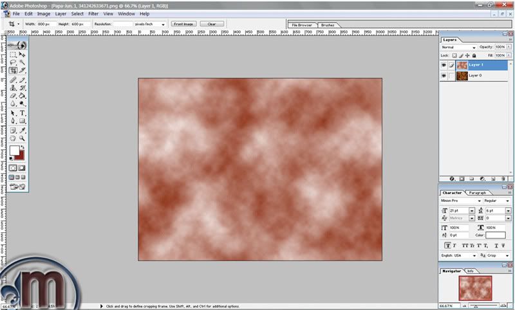
Task: Select the Path Selection arrow tool
Action: 13,113
